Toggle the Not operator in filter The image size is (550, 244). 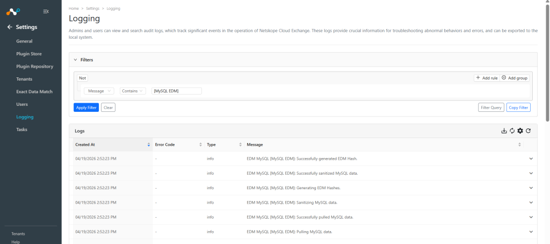click(x=82, y=78)
